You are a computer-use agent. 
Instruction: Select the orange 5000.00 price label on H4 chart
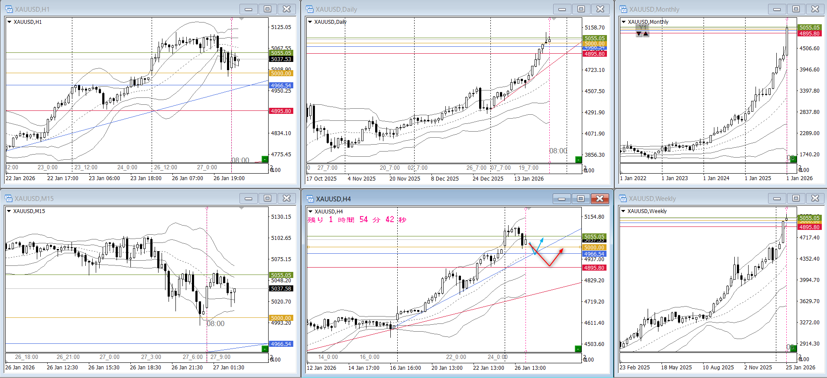point(594,248)
